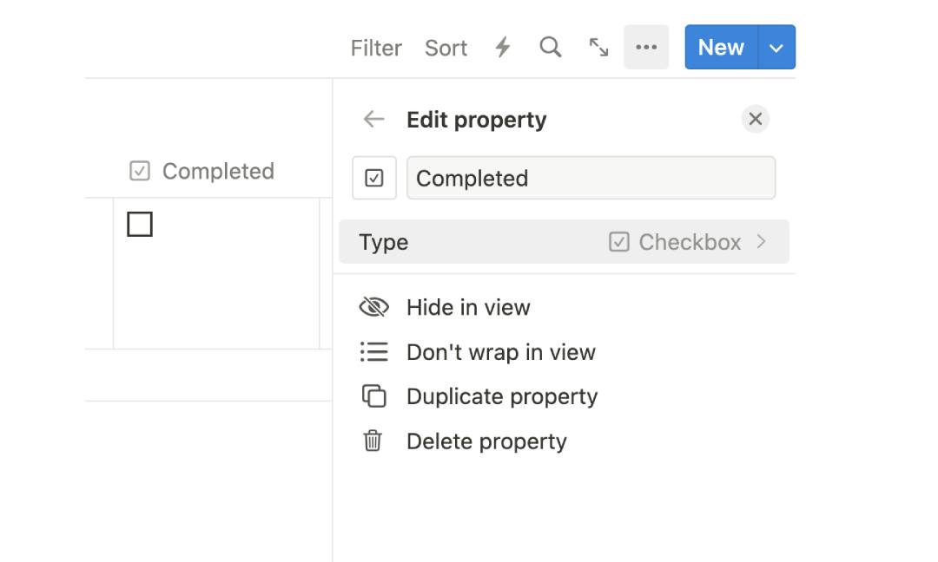Click the chevron at the end of the Type row
This screenshot has width=938, height=562.
pos(763,242)
